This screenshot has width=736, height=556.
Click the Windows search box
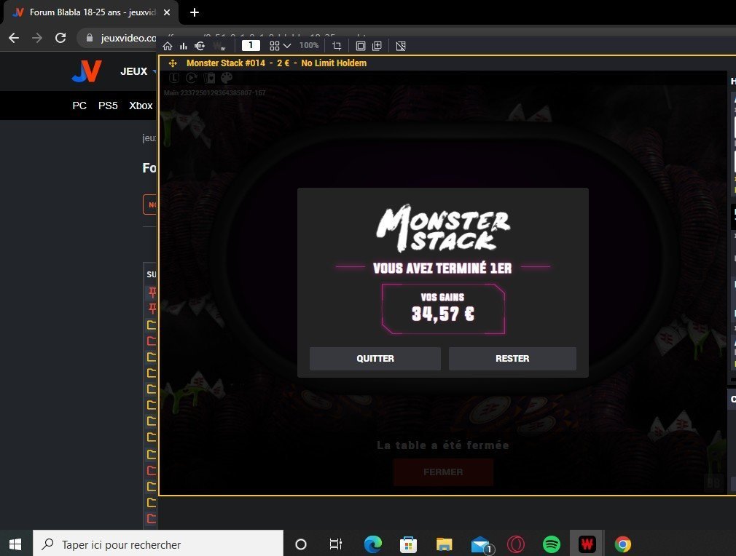158,544
